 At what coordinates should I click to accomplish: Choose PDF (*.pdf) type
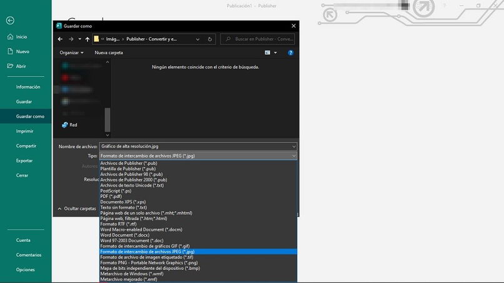click(x=198, y=196)
